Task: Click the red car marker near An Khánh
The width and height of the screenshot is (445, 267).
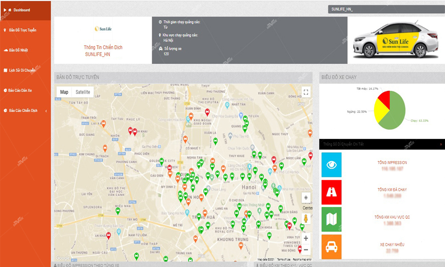Action: (x=109, y=235)
